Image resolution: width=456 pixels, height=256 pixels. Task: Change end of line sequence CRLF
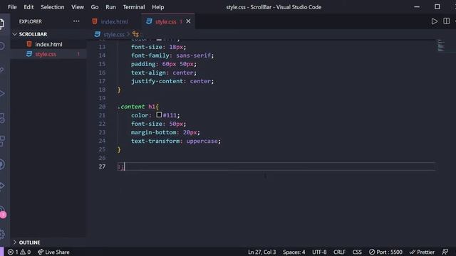339,252
